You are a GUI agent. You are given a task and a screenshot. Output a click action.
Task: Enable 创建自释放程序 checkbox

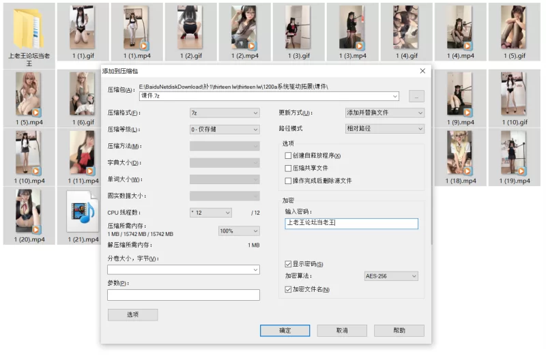288,155
